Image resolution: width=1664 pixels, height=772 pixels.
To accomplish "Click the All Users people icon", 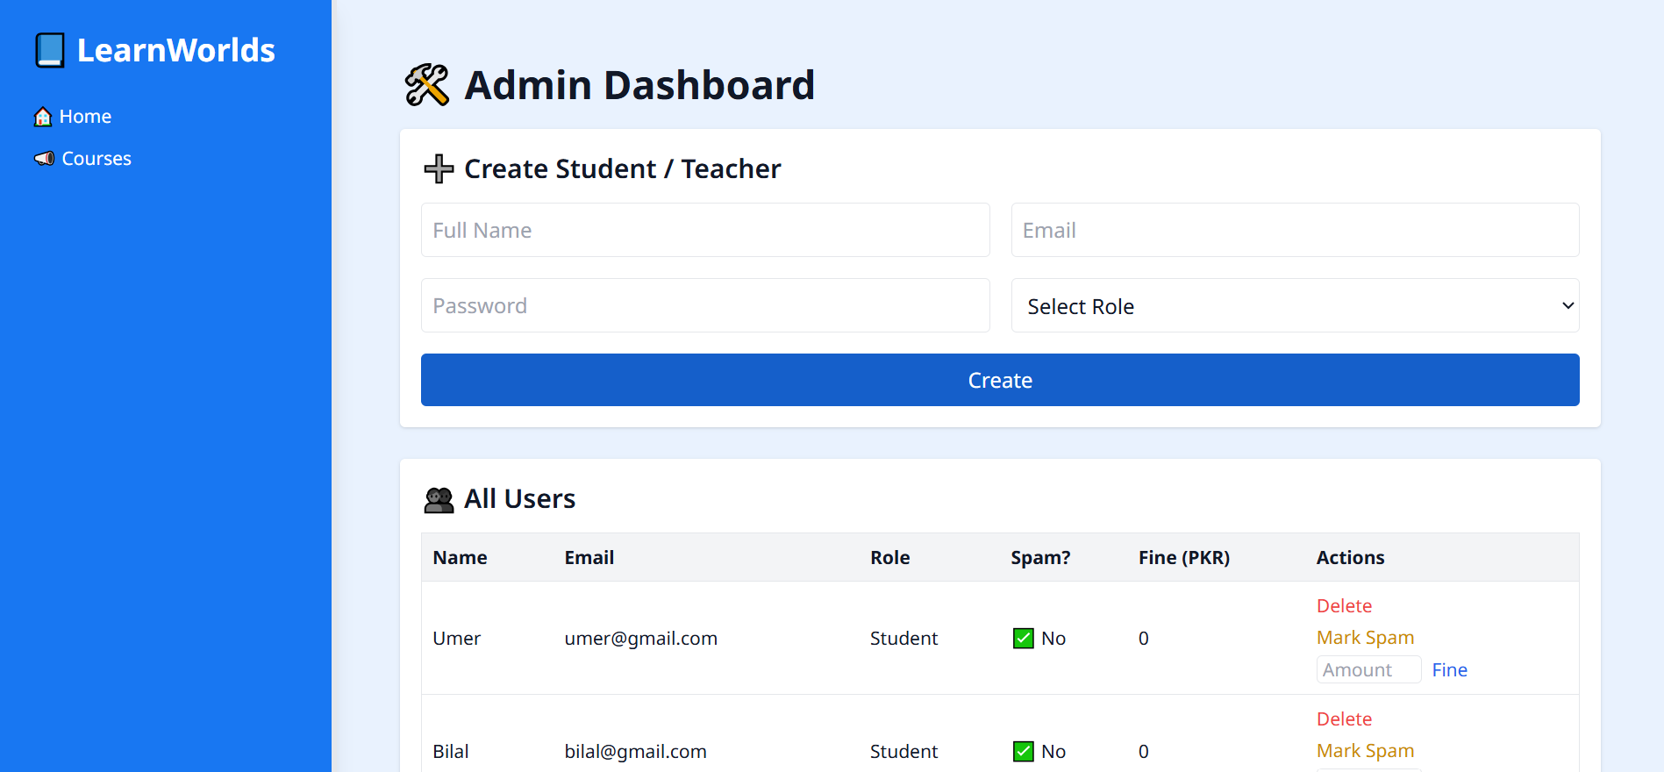I will tap(439, 499).
